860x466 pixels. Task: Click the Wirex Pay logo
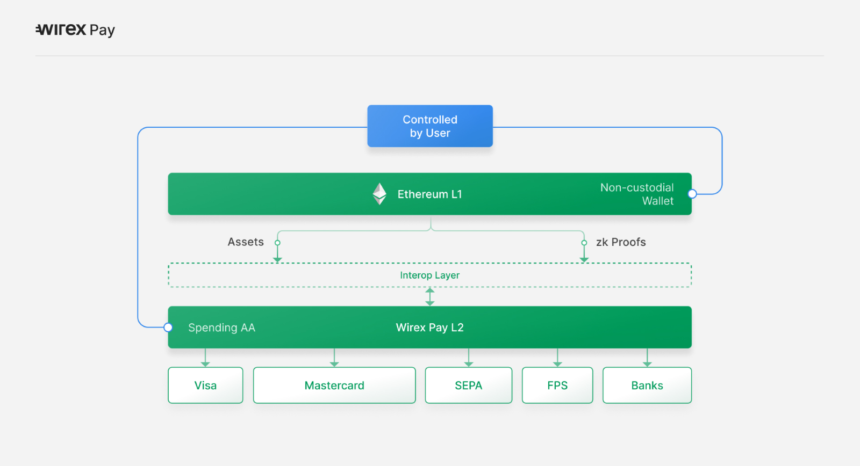pos(75,30)
